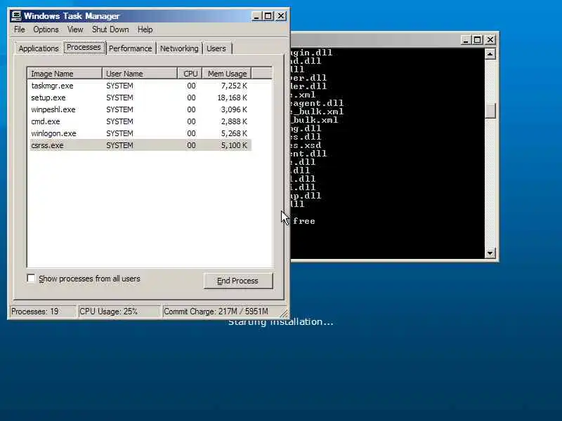The height and width of the screenshot is (421, 562).
Task: Click SYSTEM user name in setup.exe row
Action: pos(119,98)
